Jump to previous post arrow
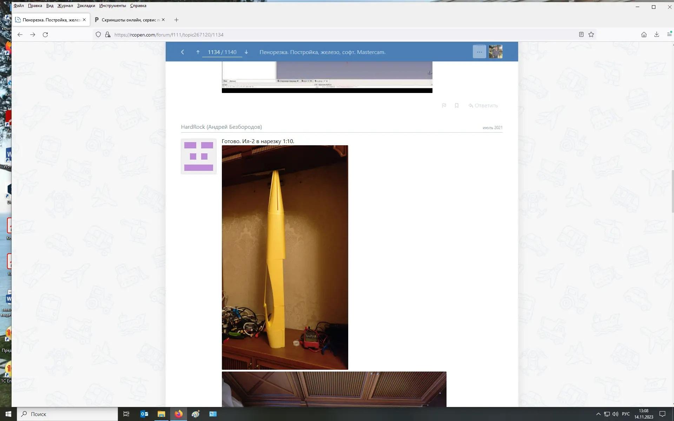Screen dimensions: 674x421 pyautogui.click(x=198, y=52)
